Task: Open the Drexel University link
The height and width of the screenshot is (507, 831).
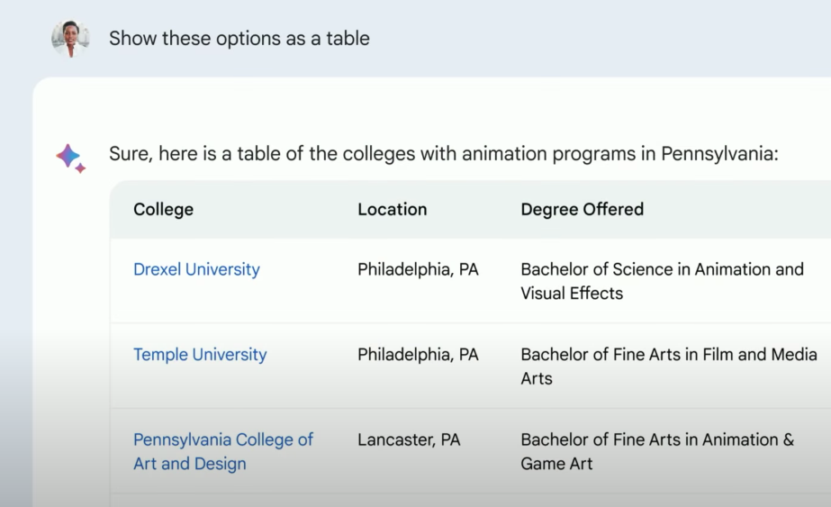Action: tap(196, 269)
